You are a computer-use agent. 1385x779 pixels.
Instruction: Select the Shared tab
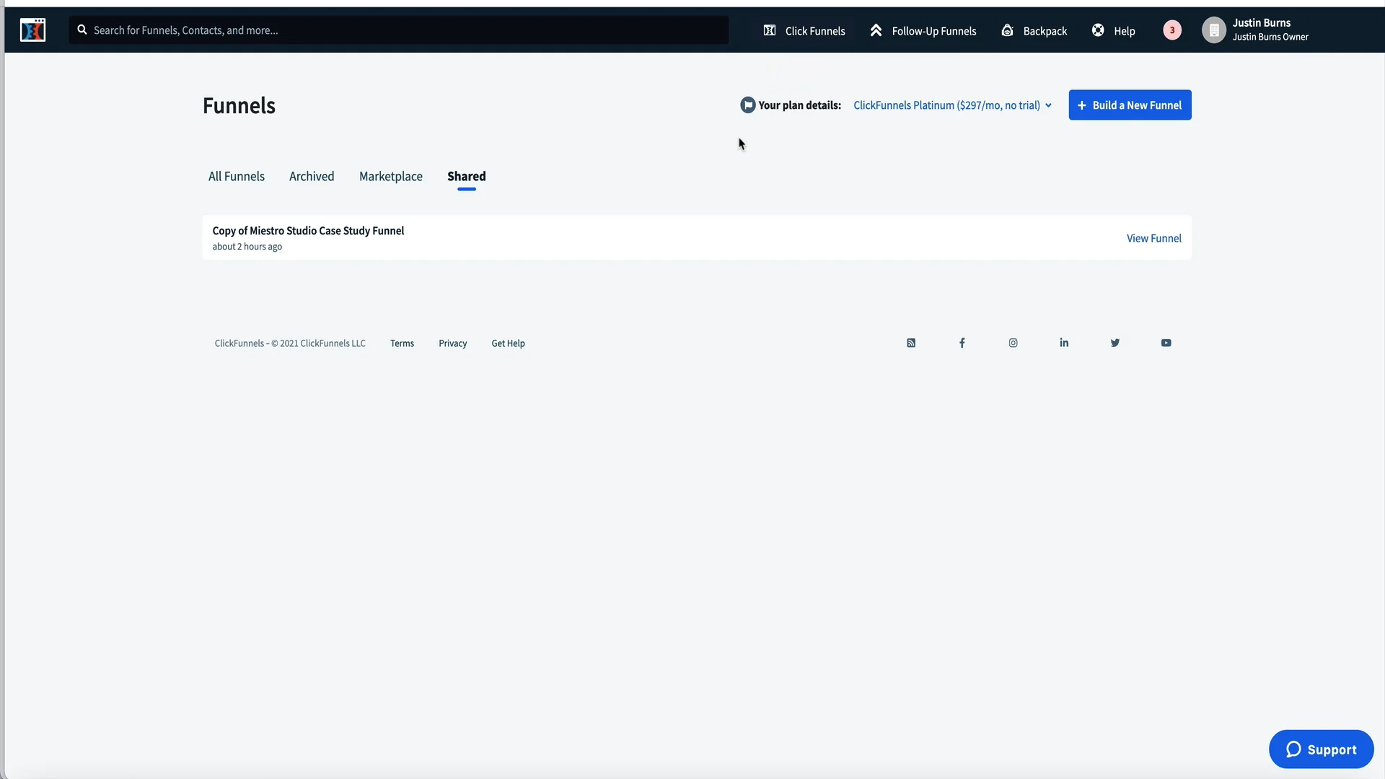coord(467,177)
